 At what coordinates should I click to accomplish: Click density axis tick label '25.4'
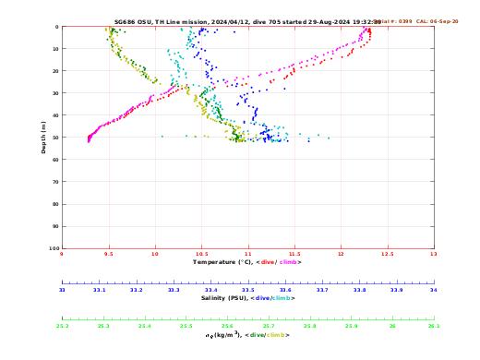145,326
